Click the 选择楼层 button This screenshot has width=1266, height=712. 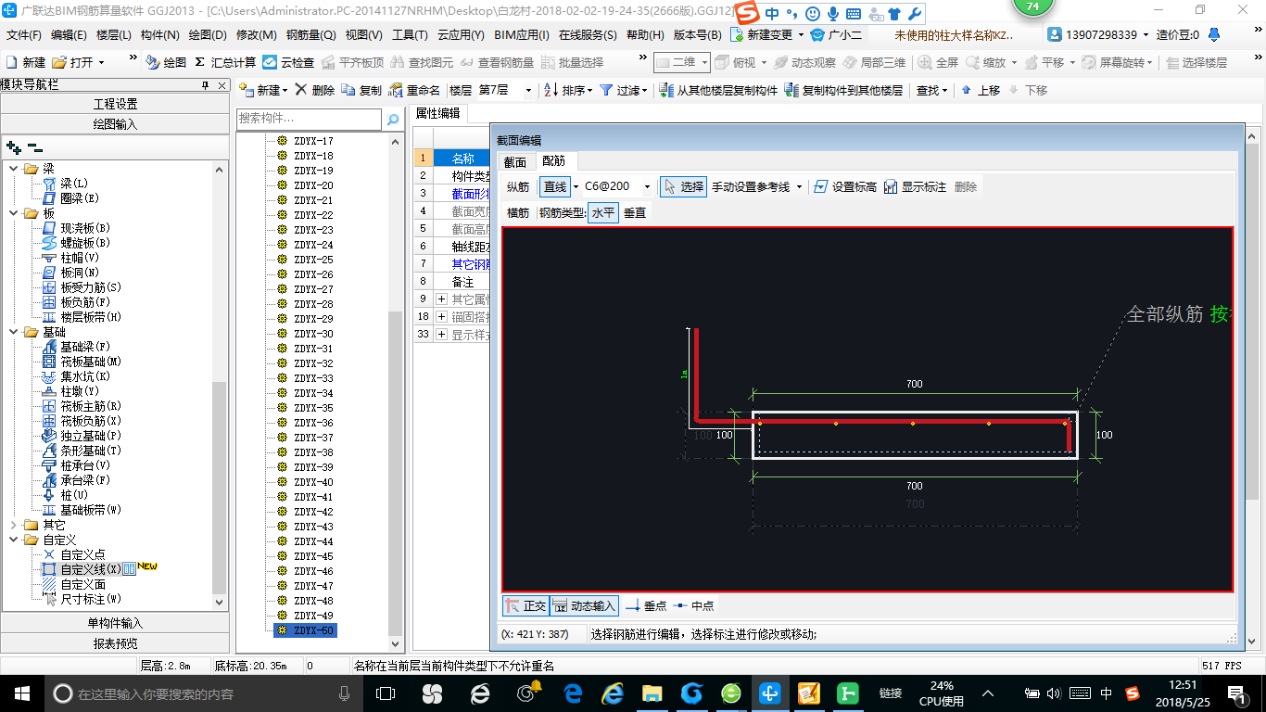point(1196,62)
